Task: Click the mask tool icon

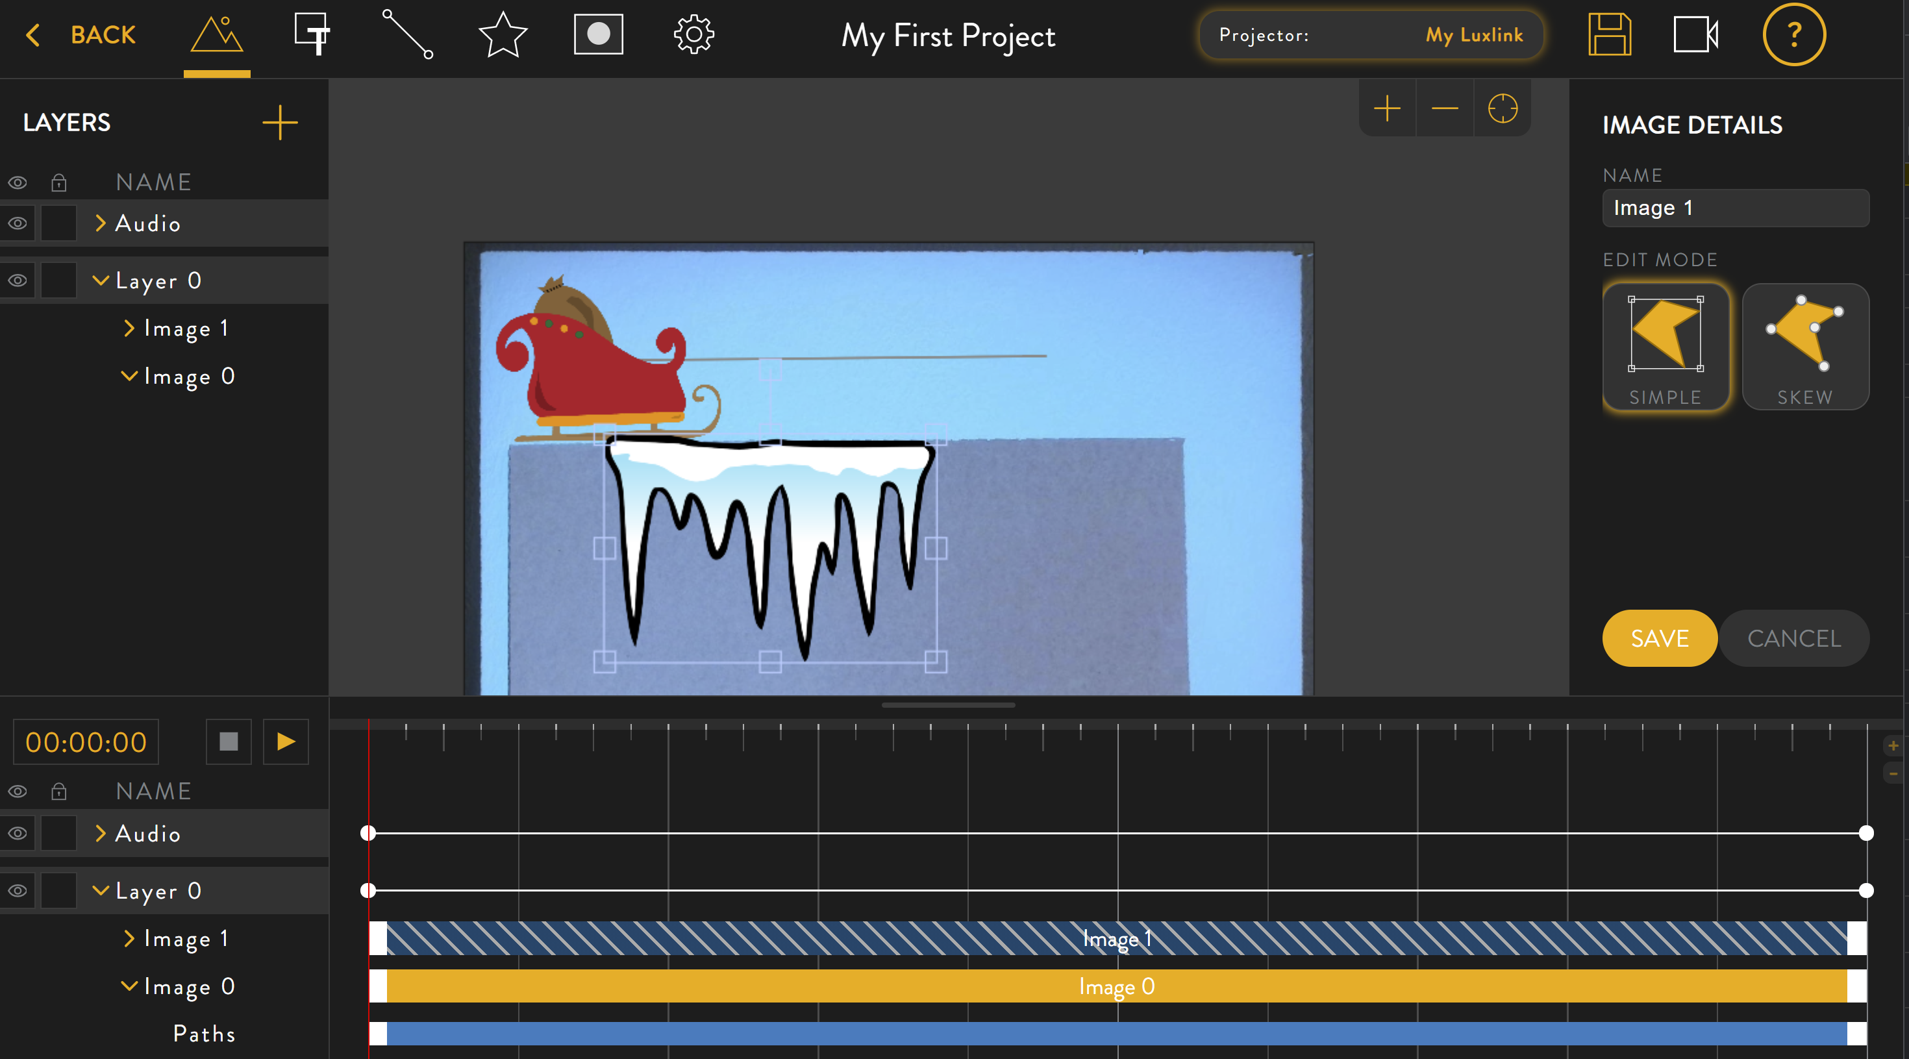Action: [598, 35]
